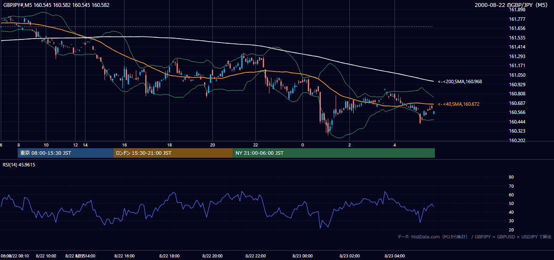This screenshot has width=554, height=260.
Task: Click the 8/23 02:00 bottom time label
Action: point(350,256)
